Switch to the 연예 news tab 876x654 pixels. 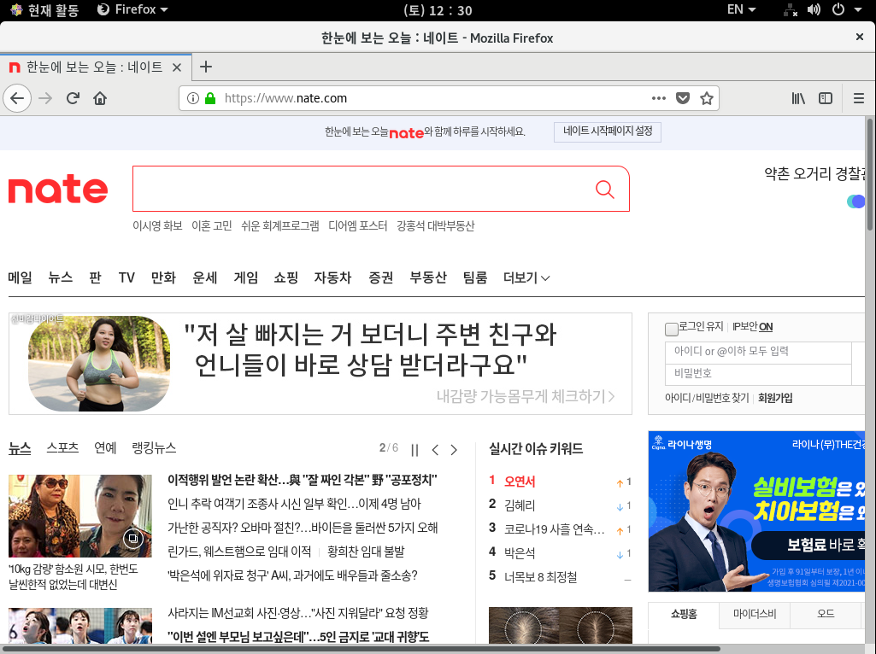(x=105, y=447)
